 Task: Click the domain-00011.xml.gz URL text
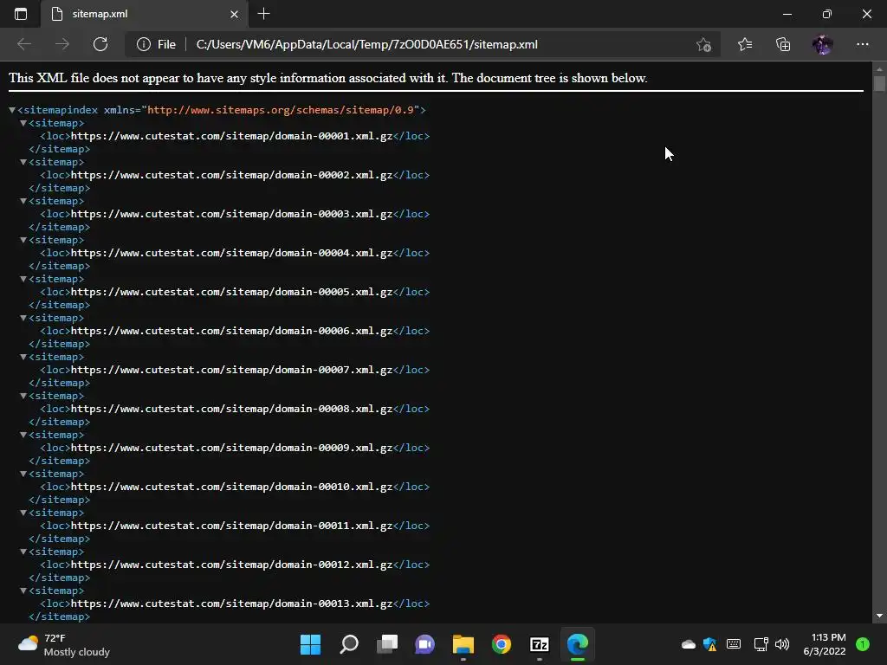coord(231,526)
